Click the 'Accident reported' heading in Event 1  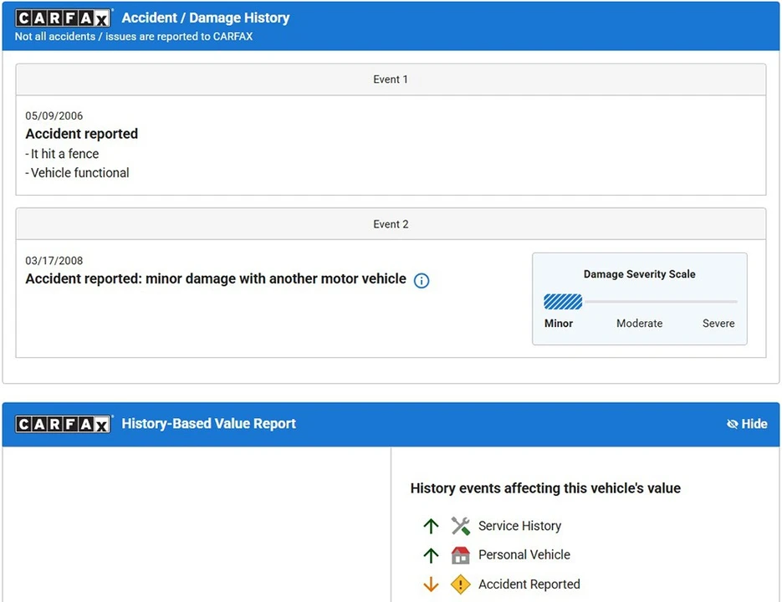[82, 134]
